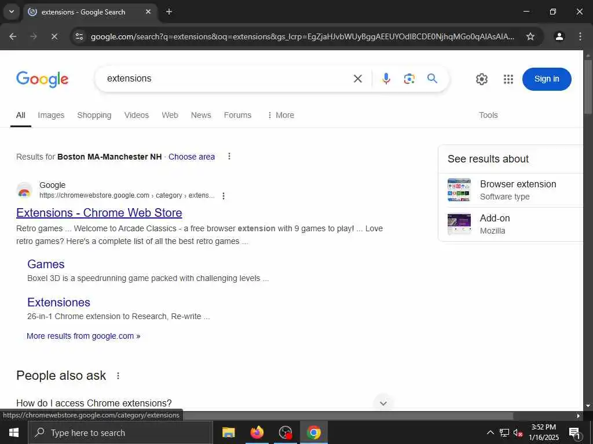The width and height of the screenshot is (593, 444).
Task: View site information icon in address bar
Action: (x=79, y=36)
